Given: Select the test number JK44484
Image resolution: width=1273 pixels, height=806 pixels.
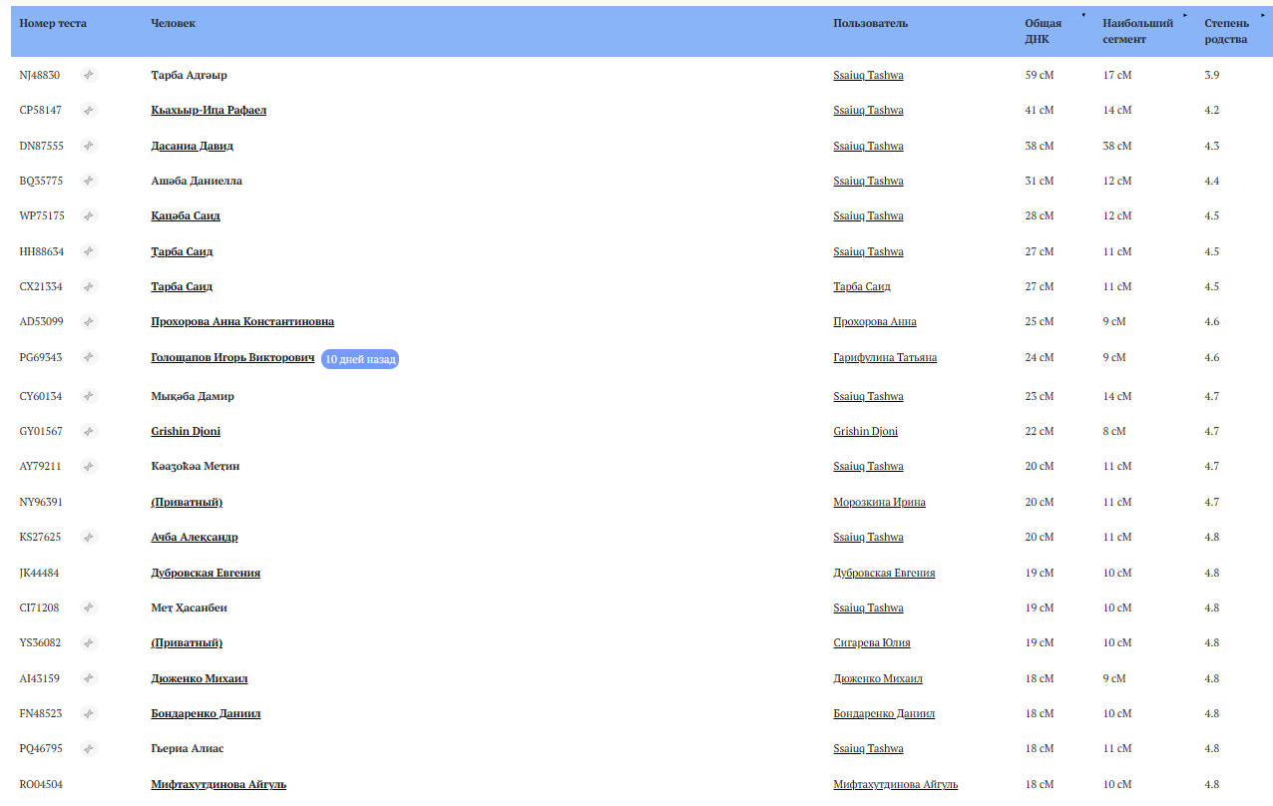Looking at the screenshot, I should pos(39,573).
